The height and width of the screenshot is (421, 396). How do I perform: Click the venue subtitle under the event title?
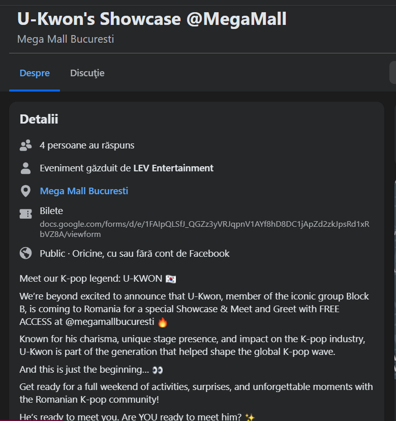tap(66, 39)
